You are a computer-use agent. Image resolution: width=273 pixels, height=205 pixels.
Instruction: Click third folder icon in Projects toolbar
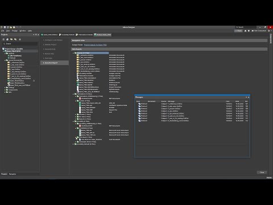coord(11,39)
